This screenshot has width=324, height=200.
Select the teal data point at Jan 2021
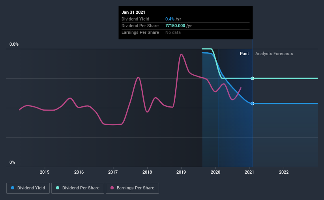[x=252, y=78]
